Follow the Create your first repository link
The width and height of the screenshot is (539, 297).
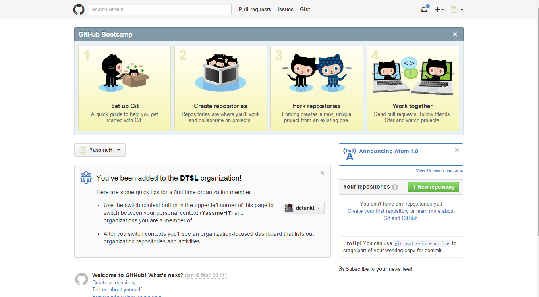(378, 211)
